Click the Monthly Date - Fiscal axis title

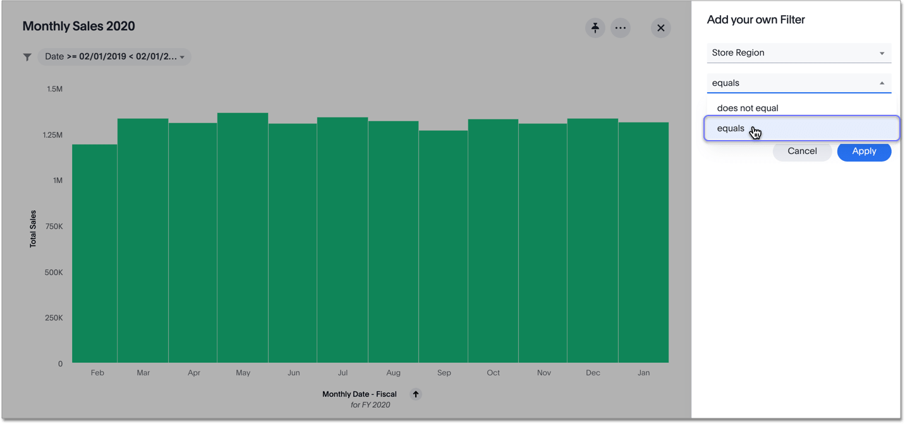(359, 394)
